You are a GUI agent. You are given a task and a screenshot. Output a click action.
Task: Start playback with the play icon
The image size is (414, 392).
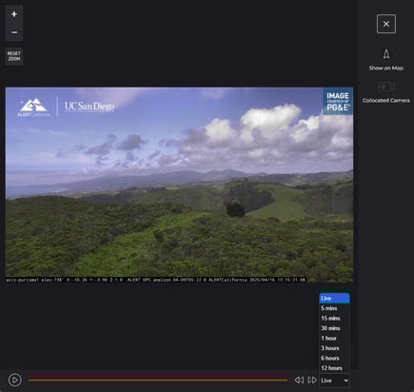(15, 380)
